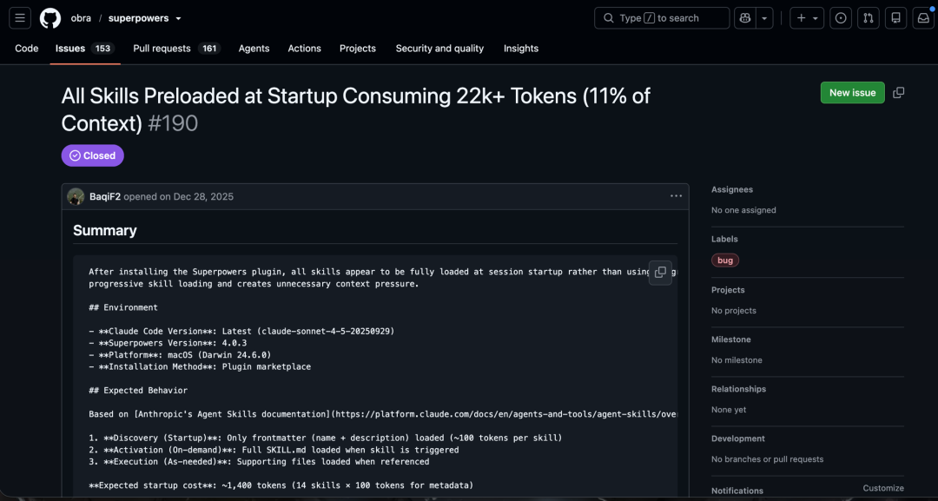Click the Platform macOS (Darwin 24.6.0) line
This screenshot has width=938, height=501.
pyautogui.click(x=180, y=355)
